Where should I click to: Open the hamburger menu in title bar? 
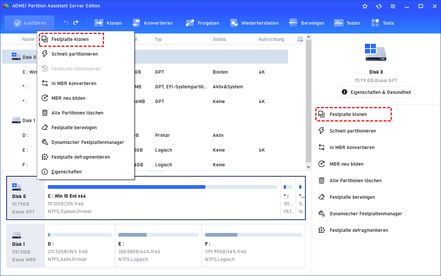tap(393, 6)
